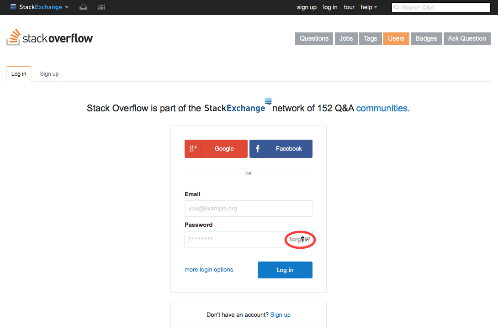Click the Facebook f icon

pos(258,149)
